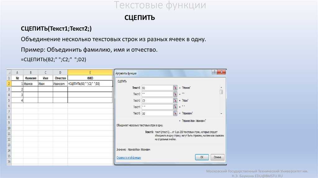Click into the Текст2 input field
The image size is (318, 178).
pos(157,94)
